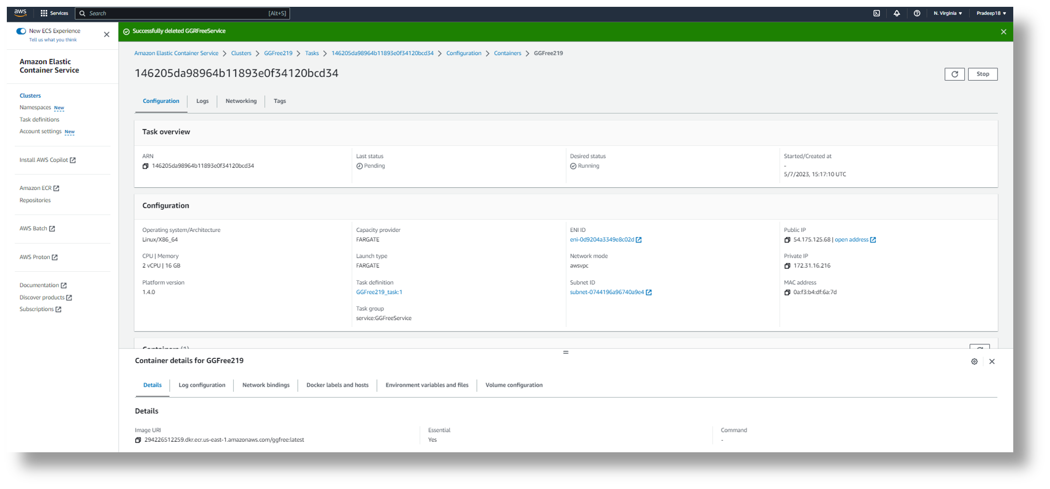Go to Clusters breadcrumb
1050x489 pixels.
(241, 54)
